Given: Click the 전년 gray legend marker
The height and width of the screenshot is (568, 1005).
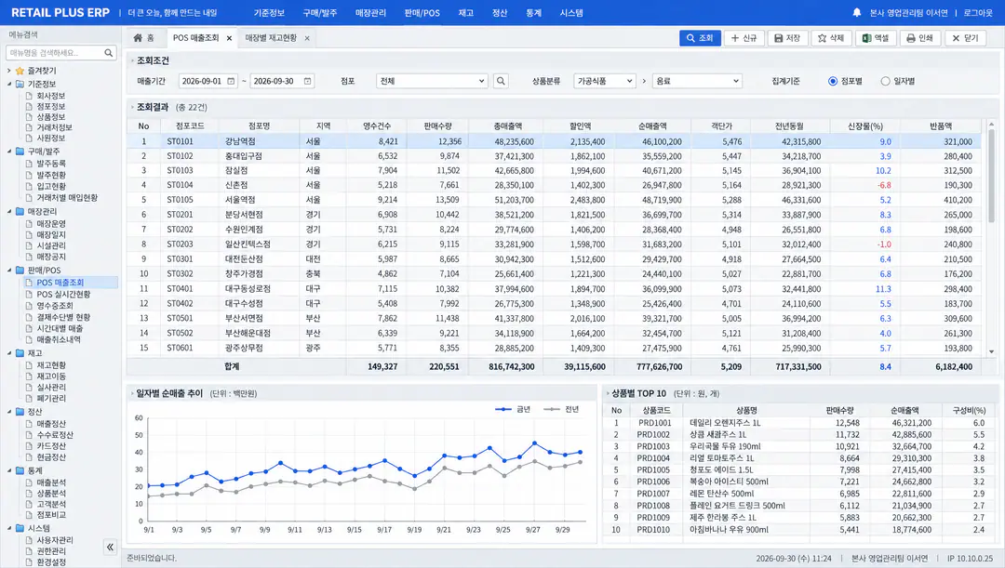Looking at the screenshot, I should pos(551,409).
